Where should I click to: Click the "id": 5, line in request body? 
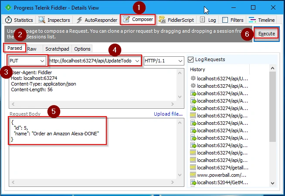[x=21, y=128]
